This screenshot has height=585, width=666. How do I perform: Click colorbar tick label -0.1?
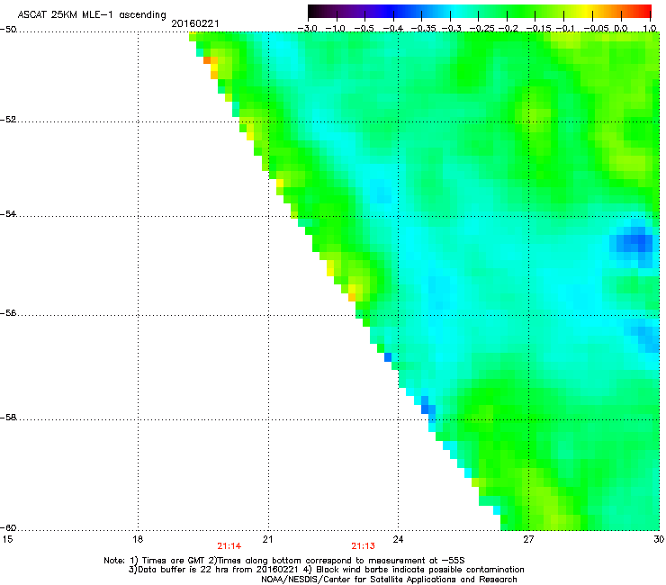pos(565,29)
